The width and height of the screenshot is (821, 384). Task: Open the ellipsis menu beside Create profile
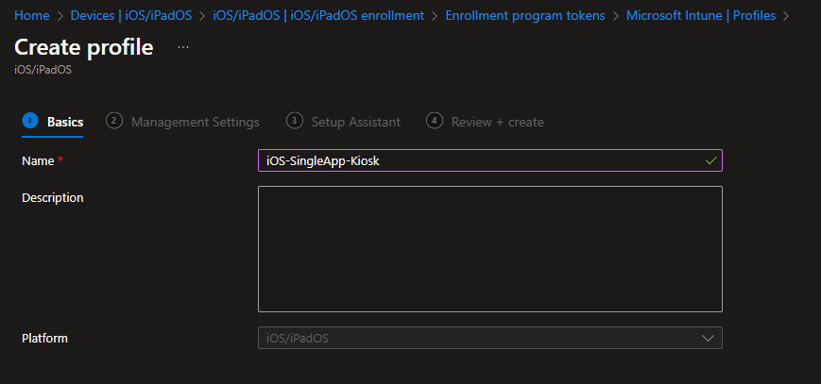(183, 47)
